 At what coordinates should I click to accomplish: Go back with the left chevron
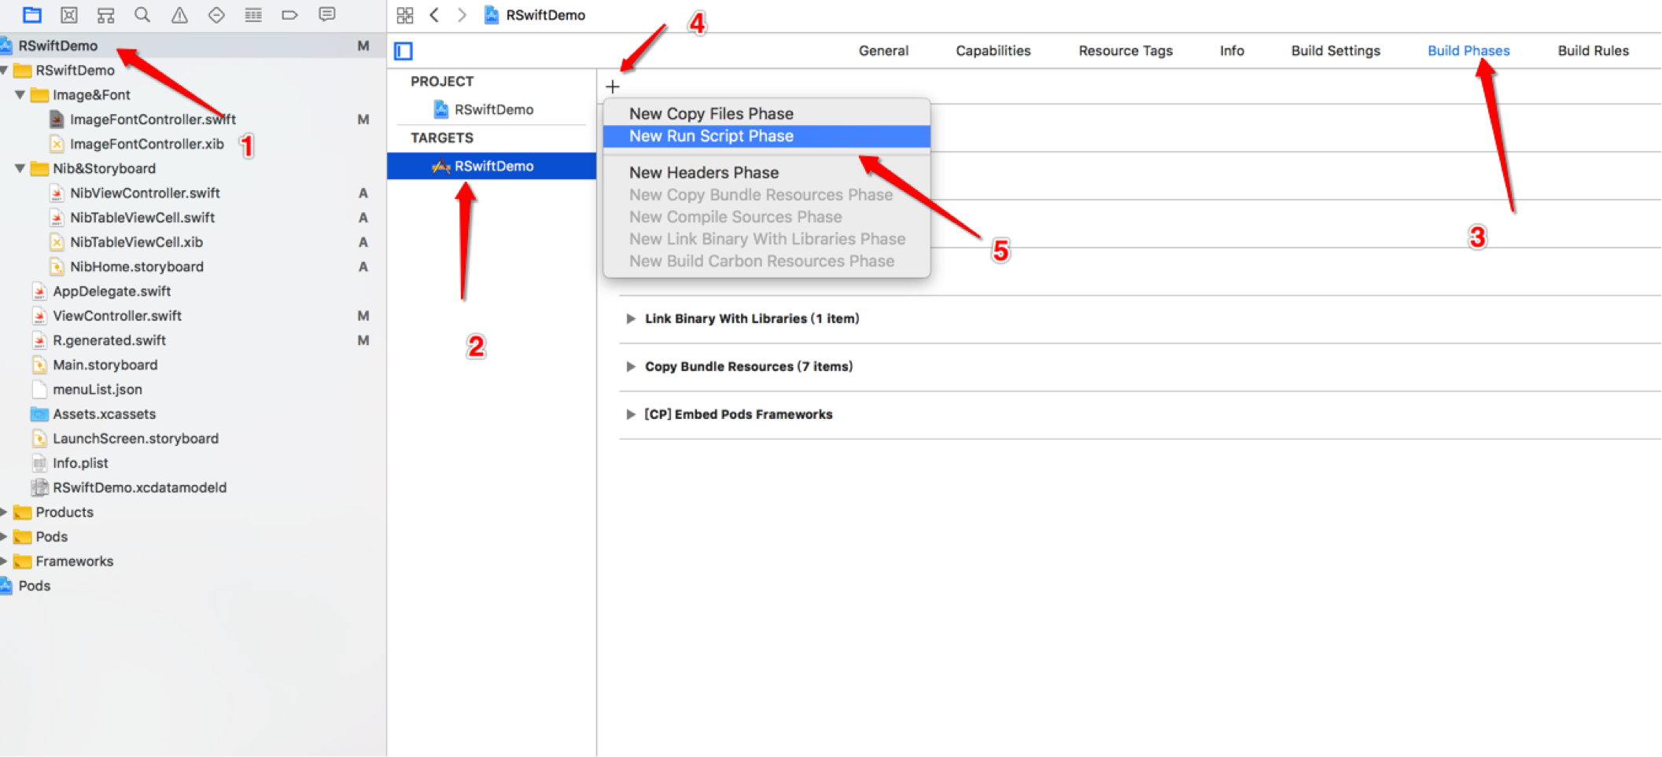point(434,15)
